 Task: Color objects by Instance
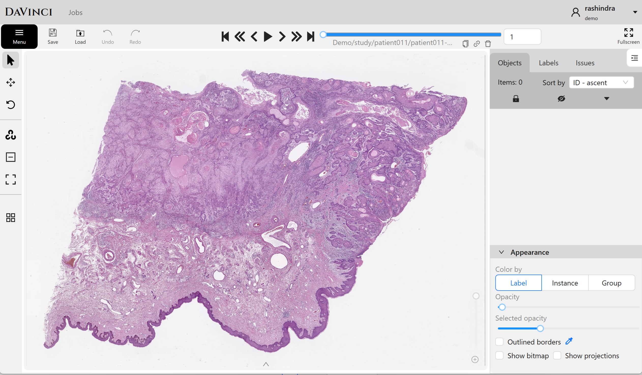pos(565,283)
